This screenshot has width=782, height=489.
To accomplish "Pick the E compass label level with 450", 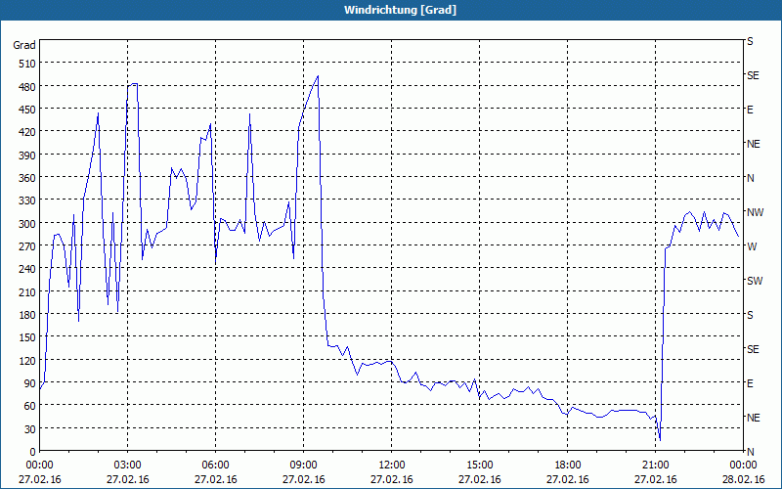I will 750,110.
